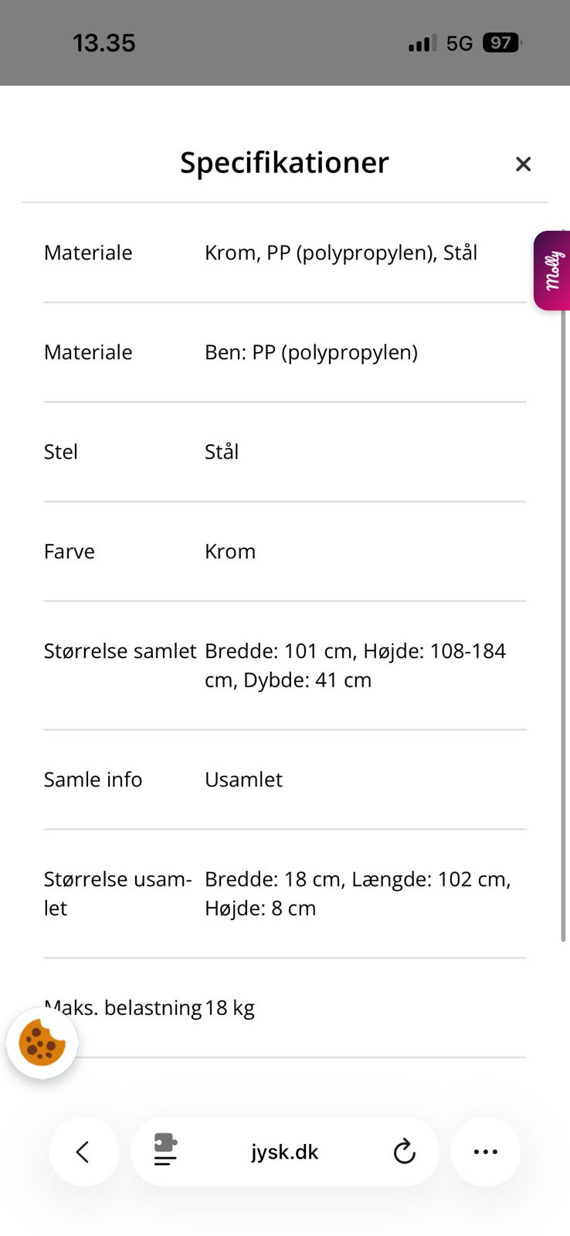Open the three-dot browser menu
The height and width of the screenshot is (1236, 570).
click(x=485, y=1152)
